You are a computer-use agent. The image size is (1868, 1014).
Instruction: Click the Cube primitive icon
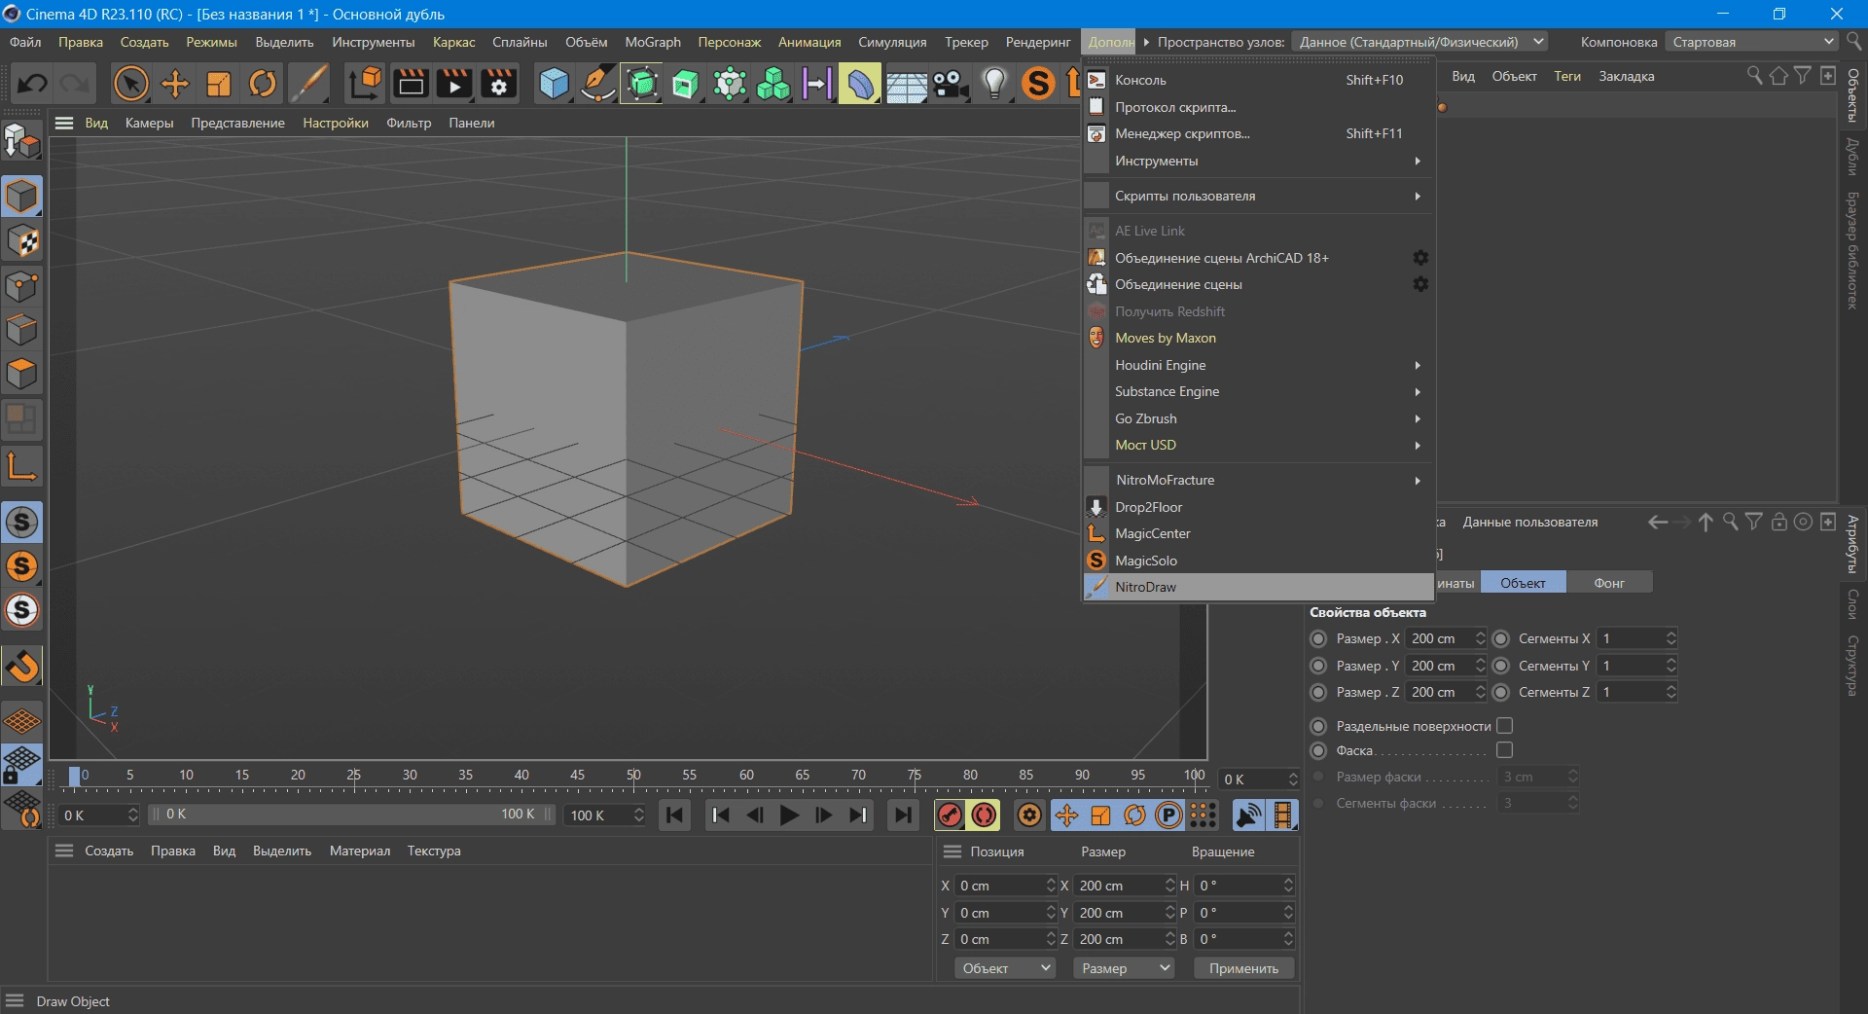[555, 84]
